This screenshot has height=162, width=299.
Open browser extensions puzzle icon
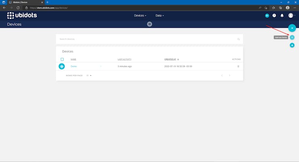click(274, 8)
